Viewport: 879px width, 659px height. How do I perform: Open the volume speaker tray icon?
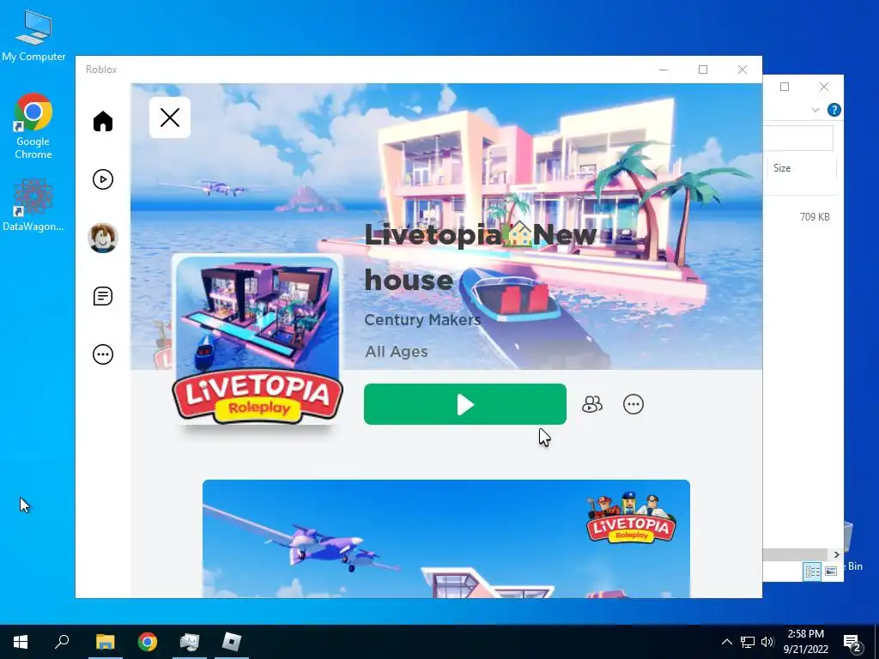coord(767,642)
